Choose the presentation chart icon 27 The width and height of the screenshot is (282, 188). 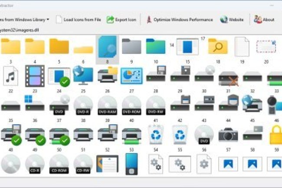131,76
